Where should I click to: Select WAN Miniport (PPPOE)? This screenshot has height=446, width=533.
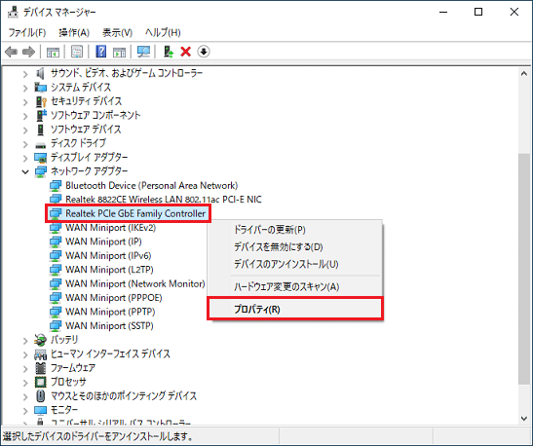pyautogui.click(x=114, y=298)
